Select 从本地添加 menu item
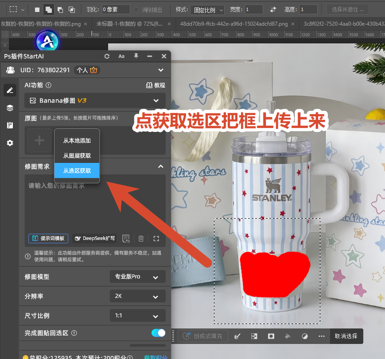Image resolution: width=385 pixels, height=359 pixels. point(77,141)
